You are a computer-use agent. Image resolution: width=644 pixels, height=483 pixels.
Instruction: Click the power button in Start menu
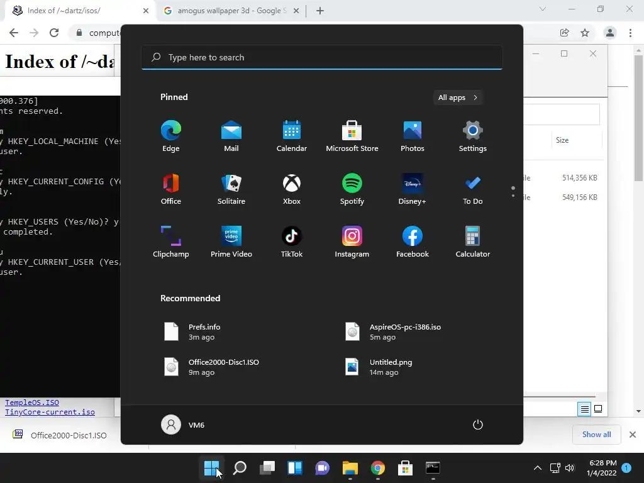click(x=478, y=425)
